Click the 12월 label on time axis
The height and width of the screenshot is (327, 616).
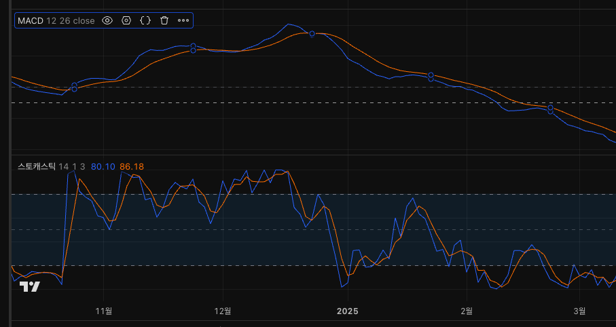(223, 311)
